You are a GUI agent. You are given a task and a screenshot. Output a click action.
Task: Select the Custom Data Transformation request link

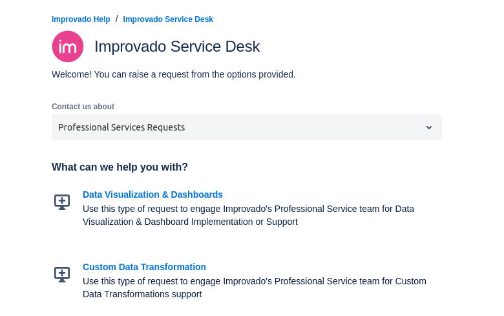click(144, 267)
